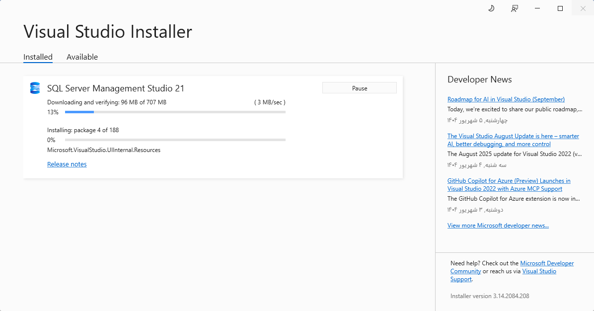Minimize the Visual Studio Installer window
This screenshot has height=311, width=594.
pos(537,8)
